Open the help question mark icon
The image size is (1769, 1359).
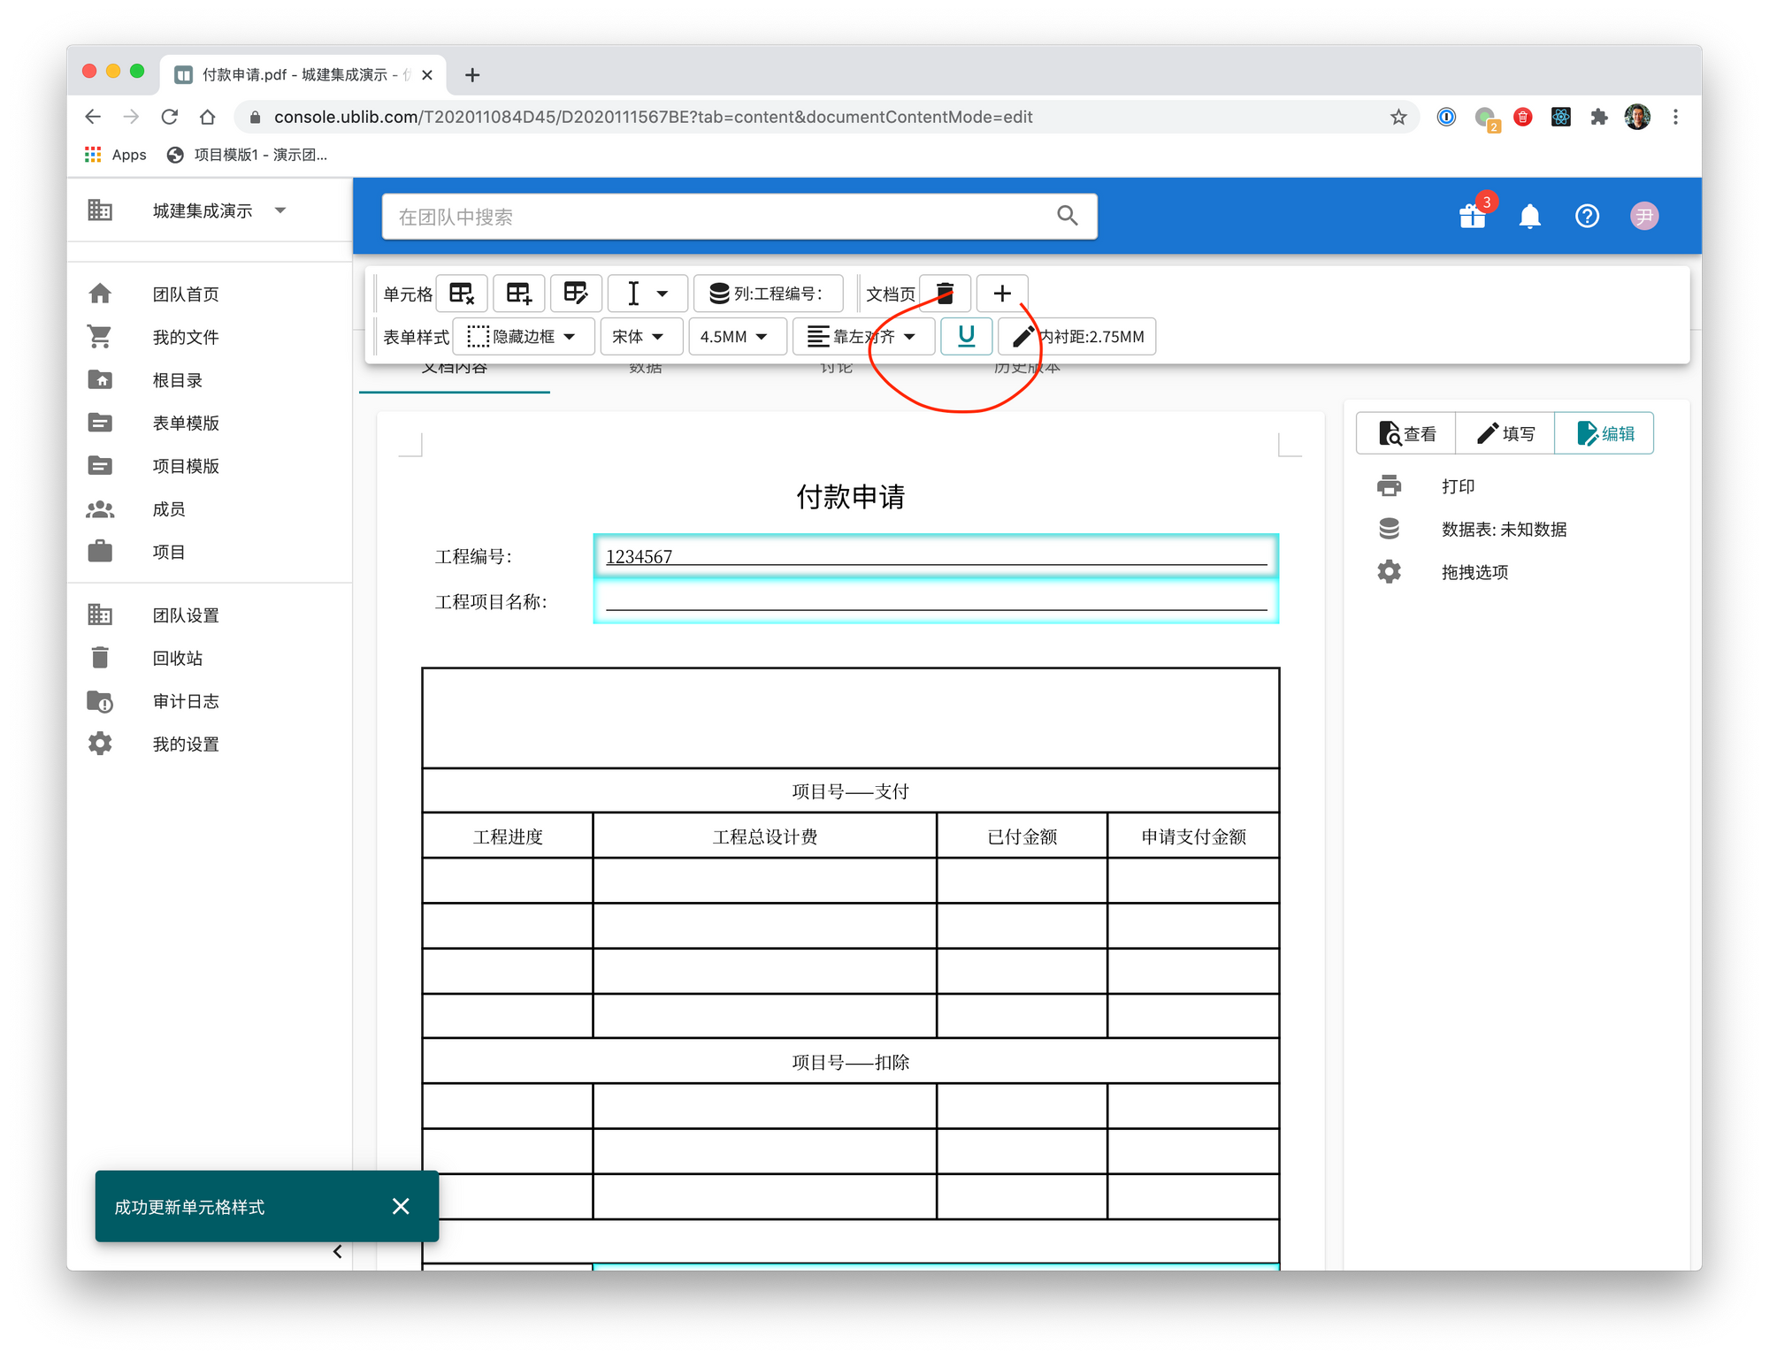[1588, 217]
